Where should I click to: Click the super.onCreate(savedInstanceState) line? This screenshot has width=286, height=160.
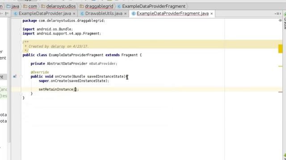(x=74, y=81)
